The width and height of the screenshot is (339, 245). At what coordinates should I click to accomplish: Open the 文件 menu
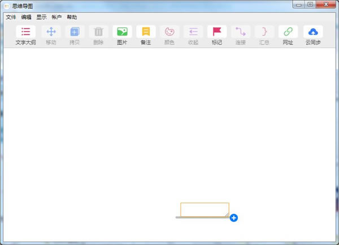tap(11, 17)
